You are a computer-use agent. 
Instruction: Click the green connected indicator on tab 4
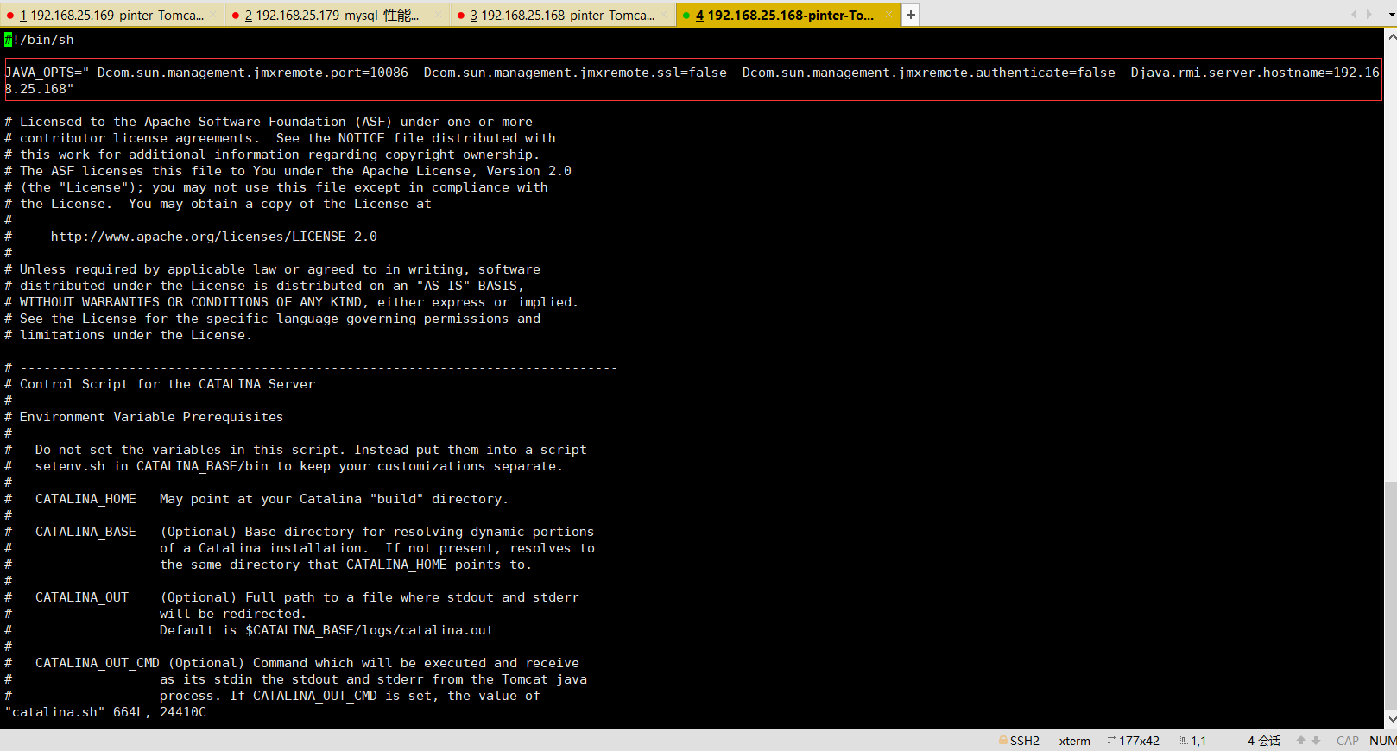[686, 16]
